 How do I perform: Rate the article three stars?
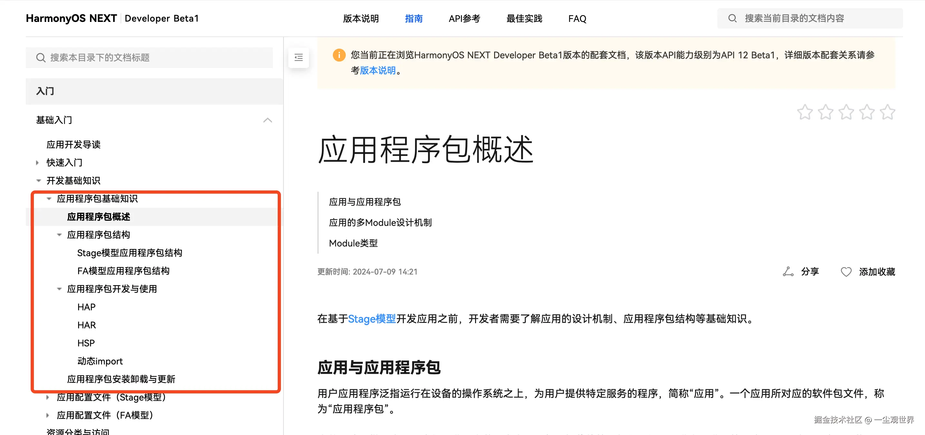(x=846, y=112)
